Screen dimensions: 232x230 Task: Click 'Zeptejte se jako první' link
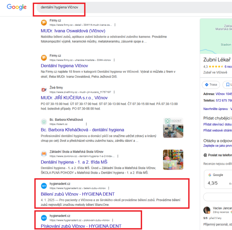[218, 146]
